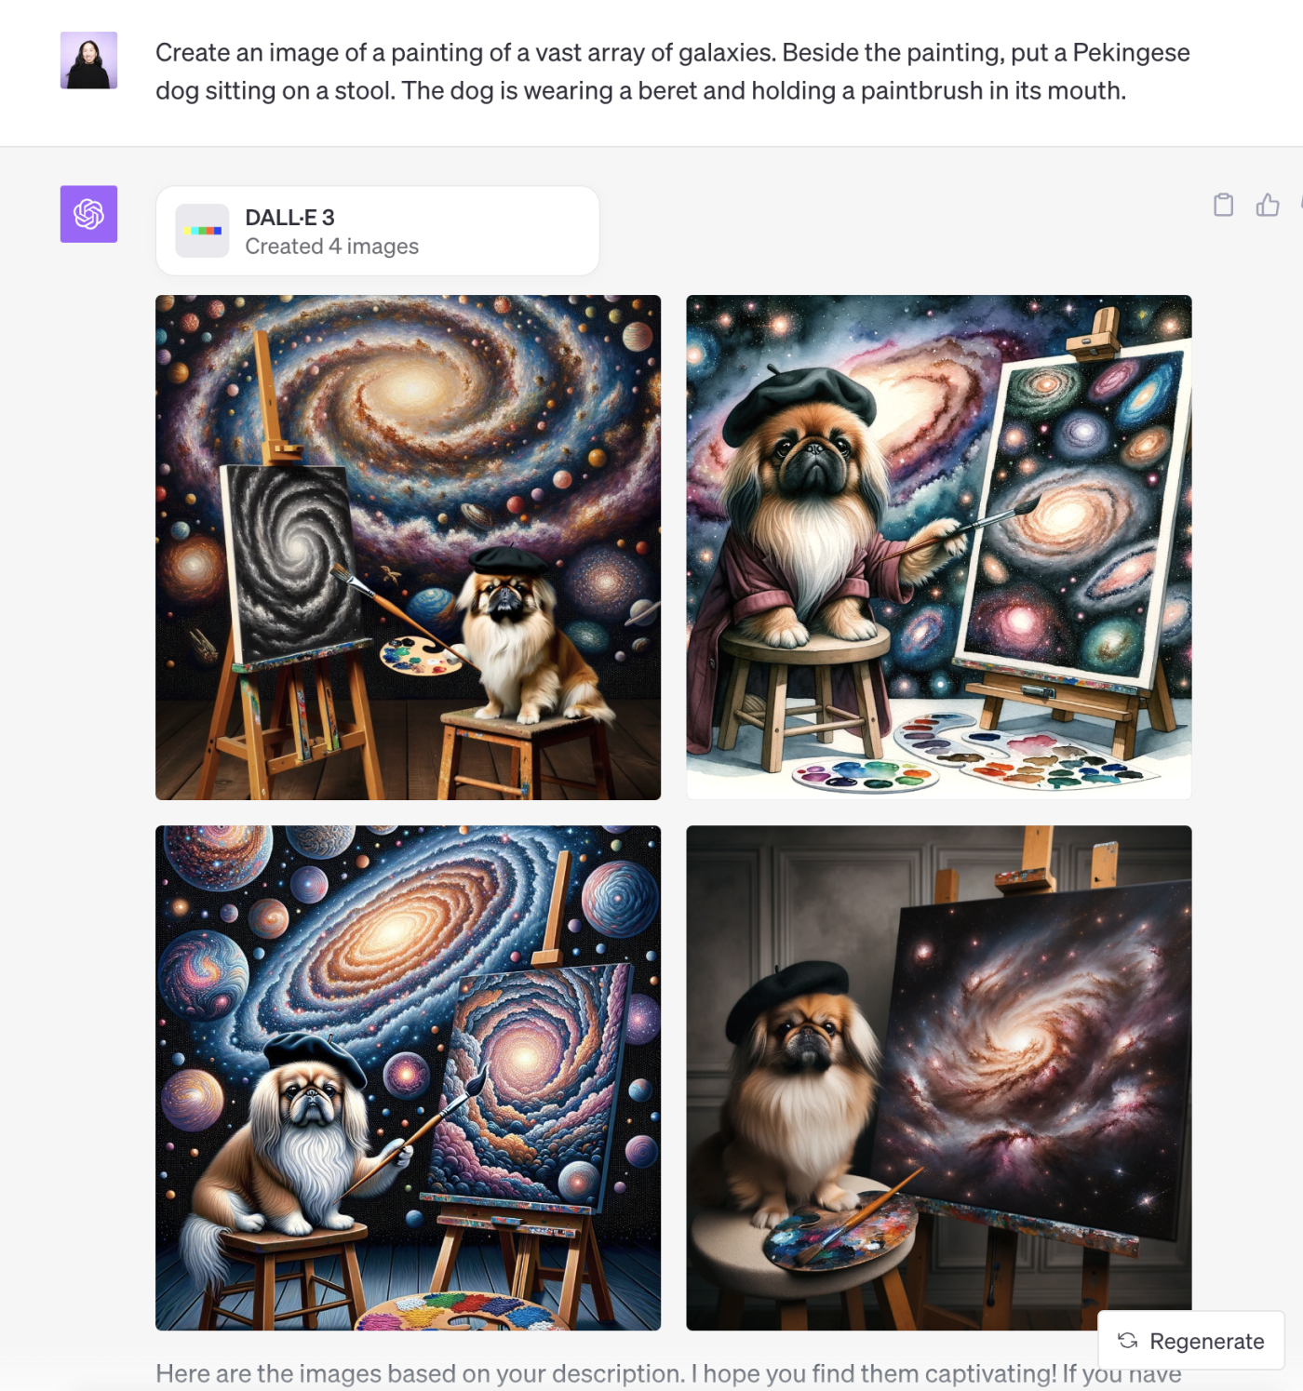Expand the DALL·E 3 Created 4 images card
Viewport: 1303px width, 1391px height.
pos(377,231)
